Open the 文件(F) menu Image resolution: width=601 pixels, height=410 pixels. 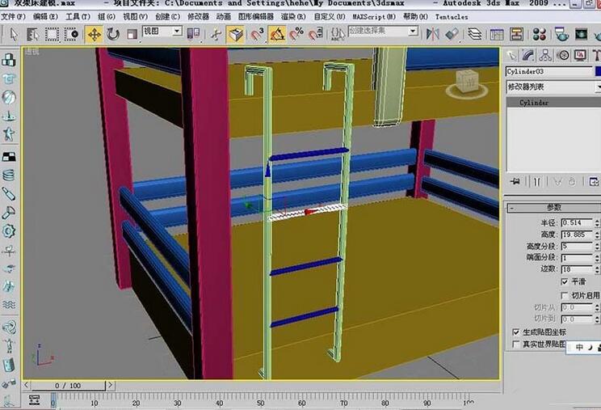pos(12,16)
